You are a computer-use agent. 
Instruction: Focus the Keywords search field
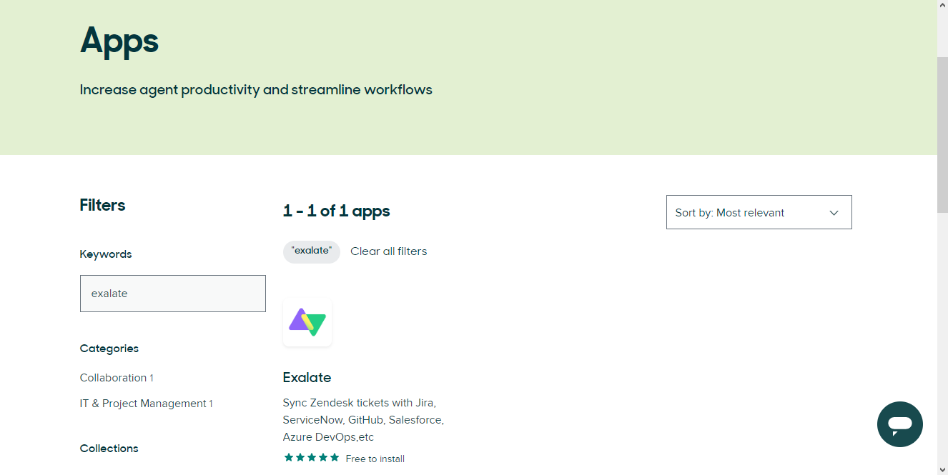(x=173, y=294)
